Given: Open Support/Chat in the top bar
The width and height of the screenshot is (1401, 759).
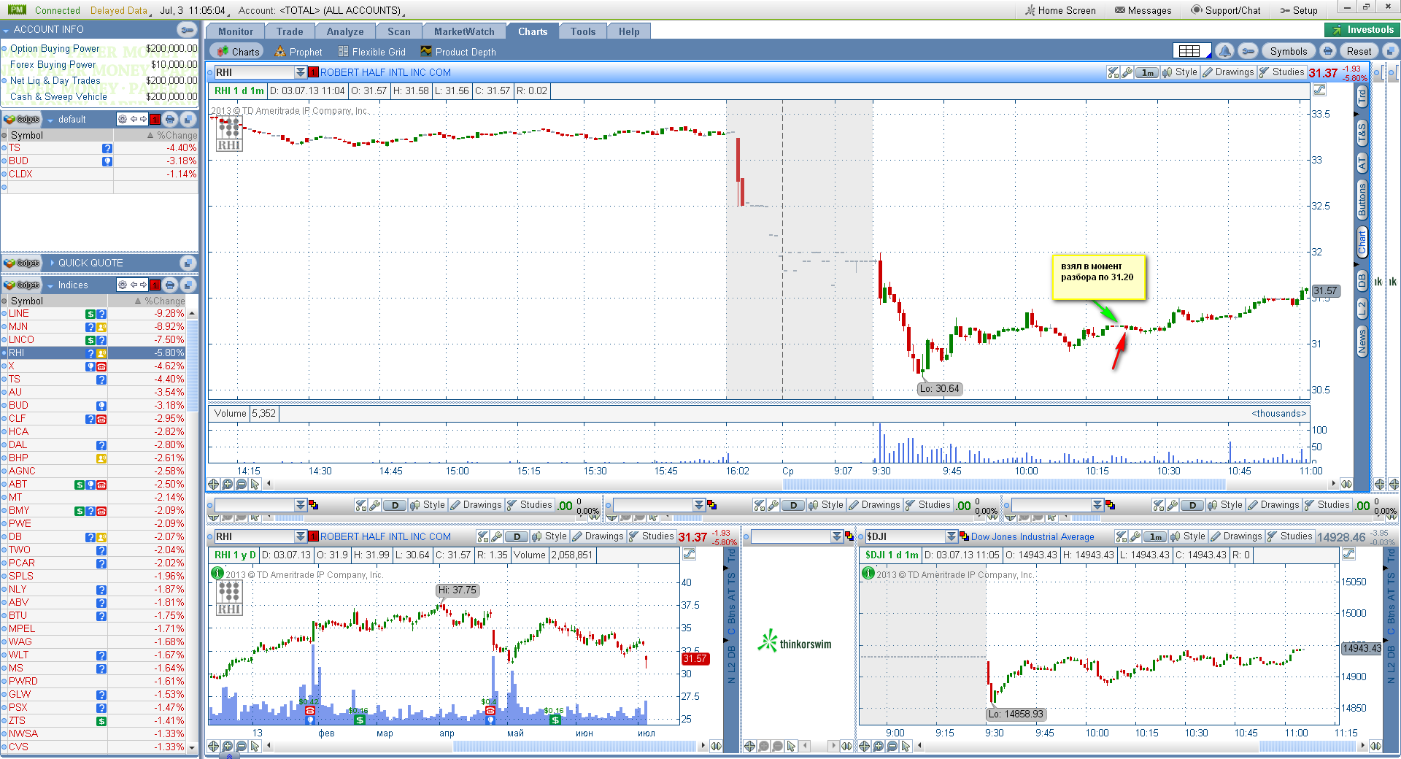Looking at the screenshot, I should (x=1226, y=10).
